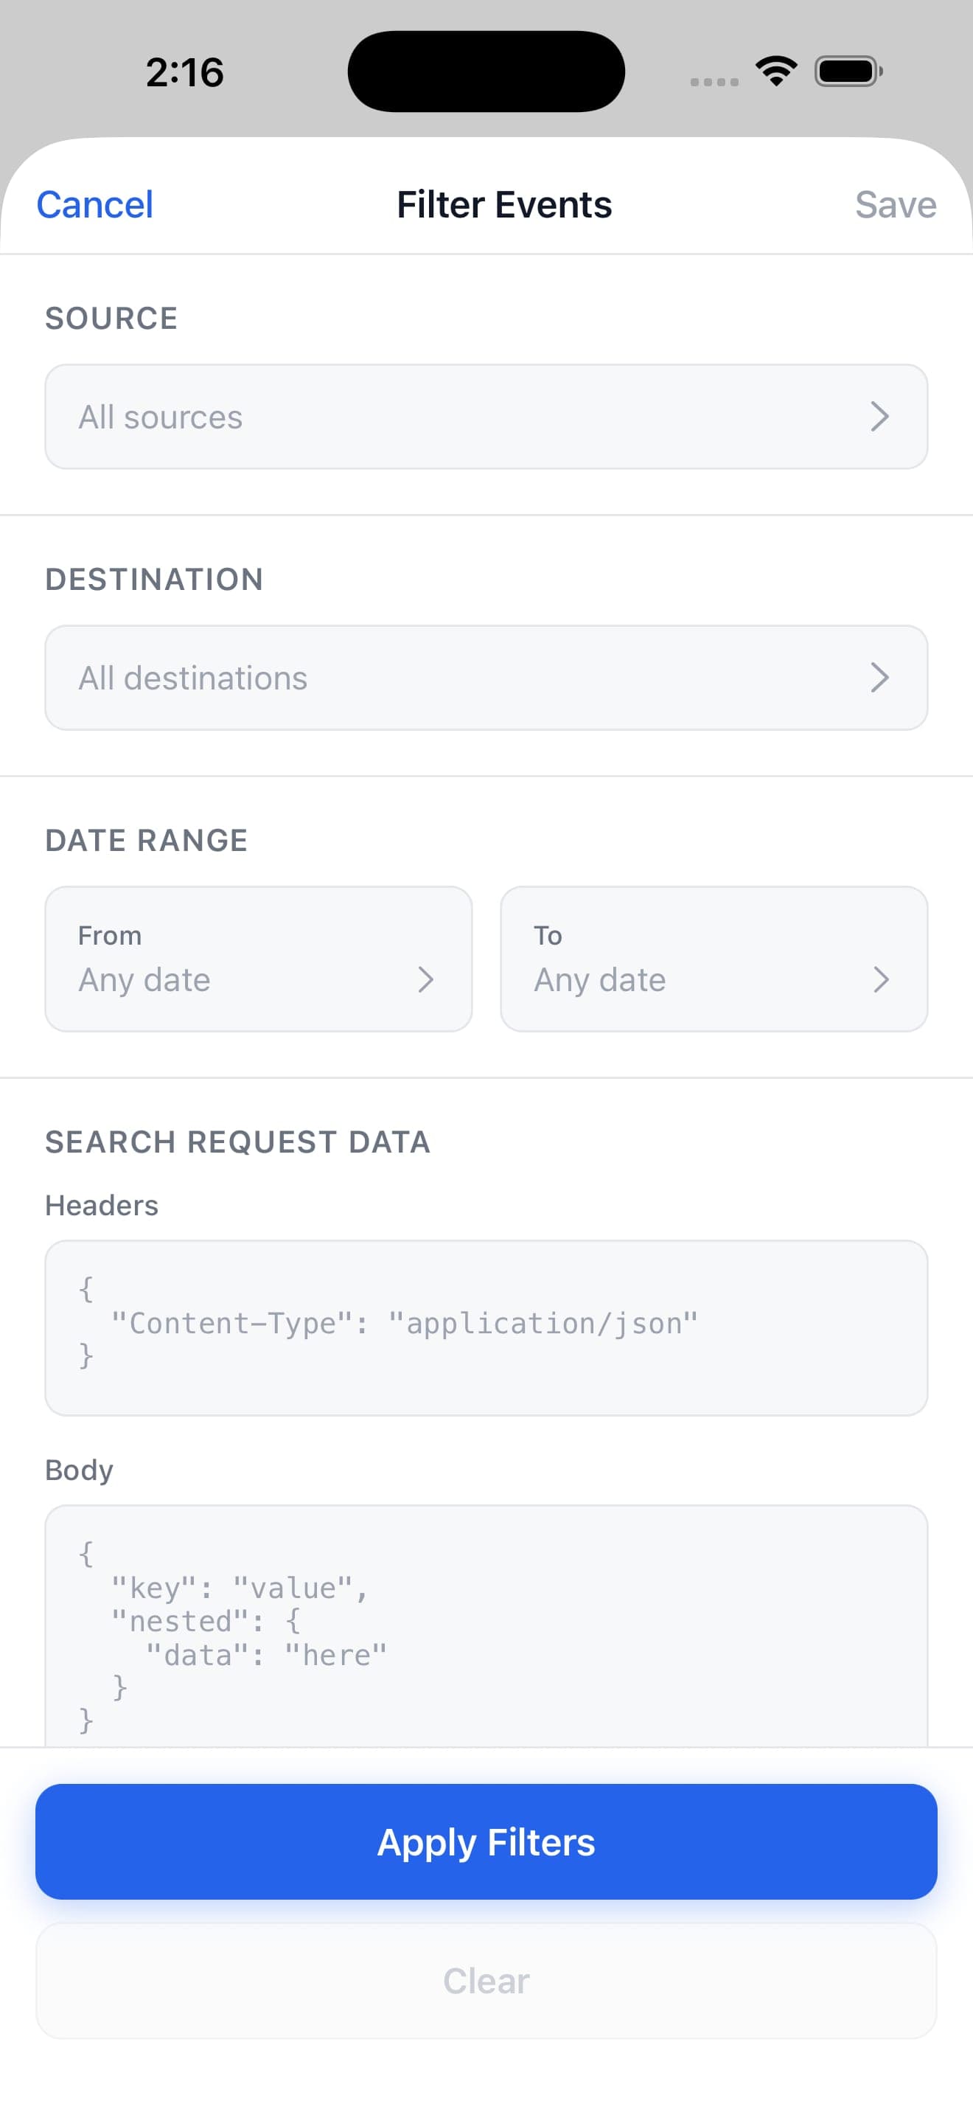Open the All destinations selector
The height and width of the screenshot is (2115, 973).
[486, 678]
